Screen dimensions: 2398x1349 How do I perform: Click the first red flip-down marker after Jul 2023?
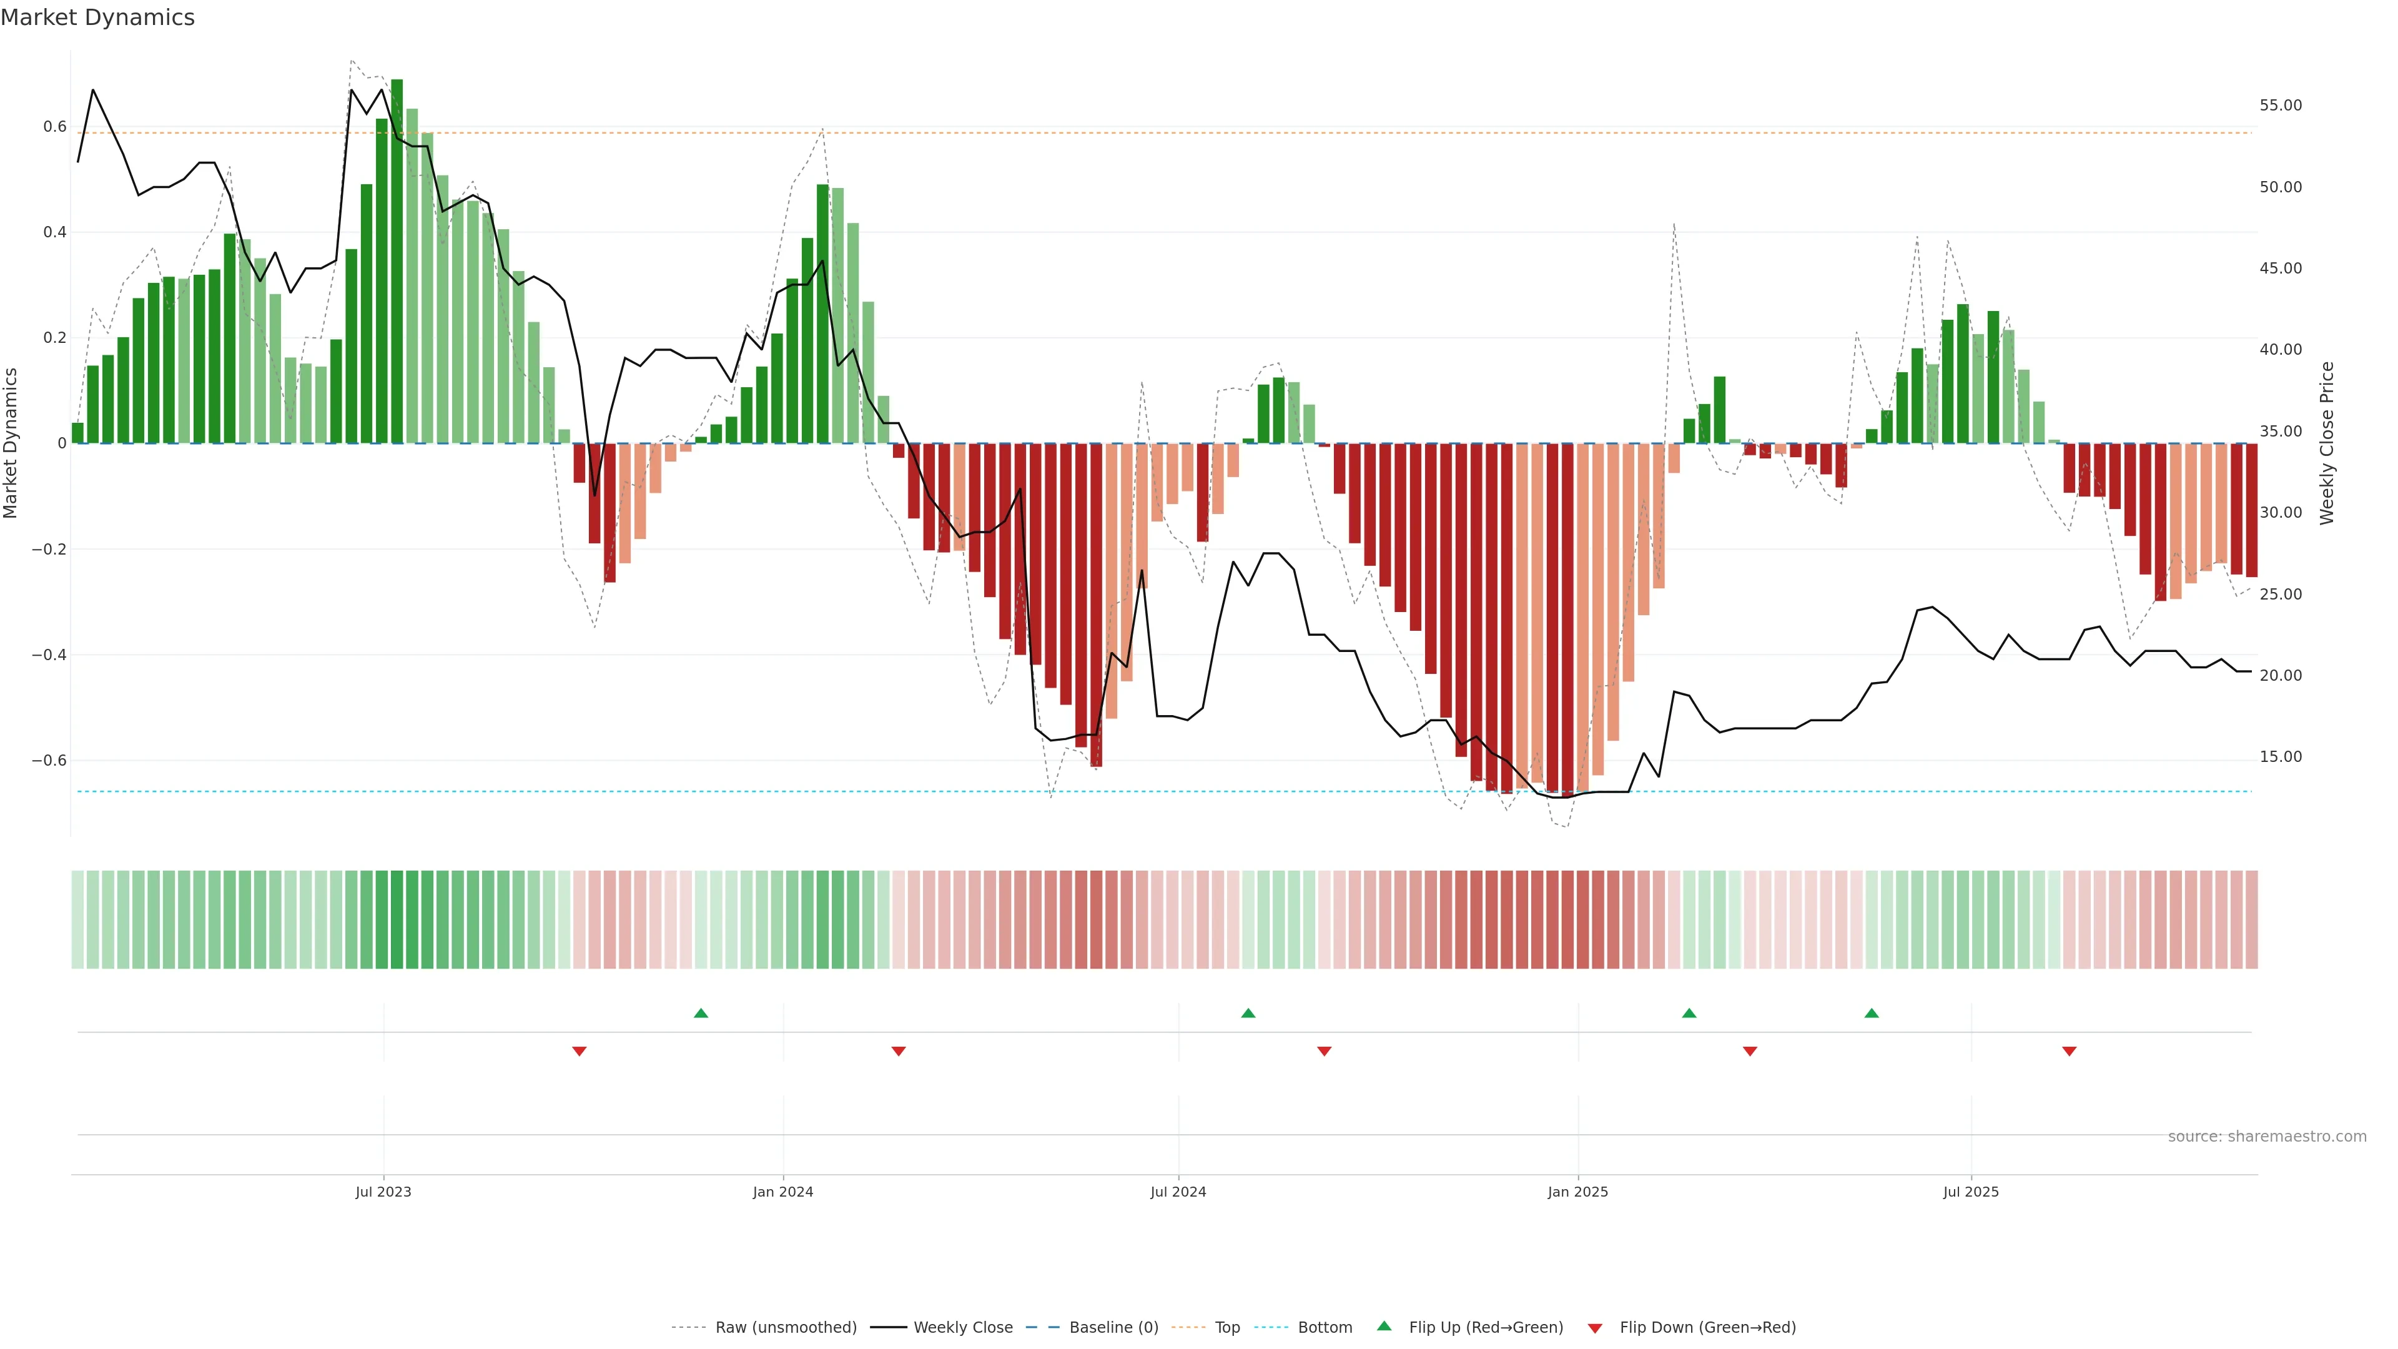pos(579,1051)
